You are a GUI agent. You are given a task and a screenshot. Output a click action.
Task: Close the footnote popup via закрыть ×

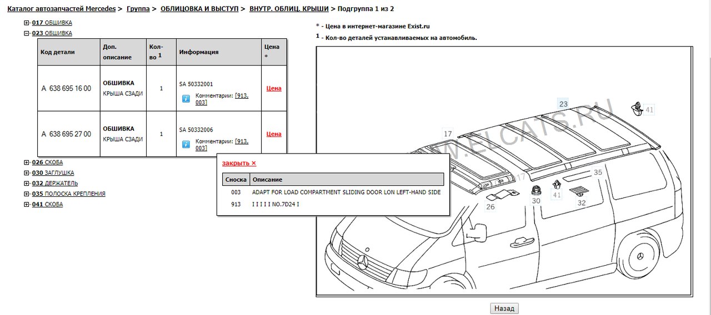[x=239, y=163]
